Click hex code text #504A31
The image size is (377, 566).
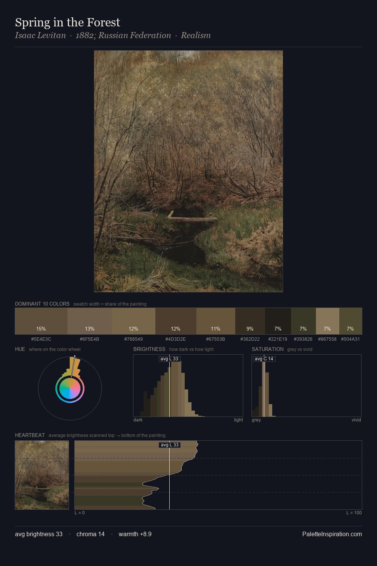tap(351, 339)
